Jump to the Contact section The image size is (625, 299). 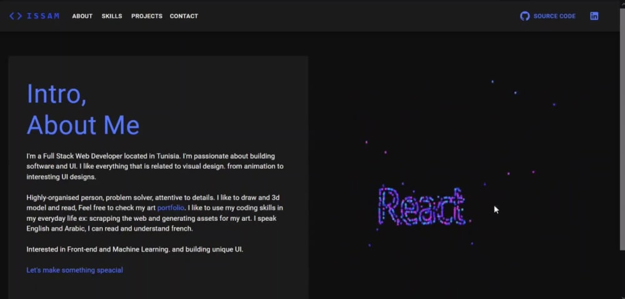coord(184,16)
